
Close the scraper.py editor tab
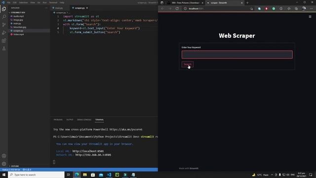(x=87, y=8)
